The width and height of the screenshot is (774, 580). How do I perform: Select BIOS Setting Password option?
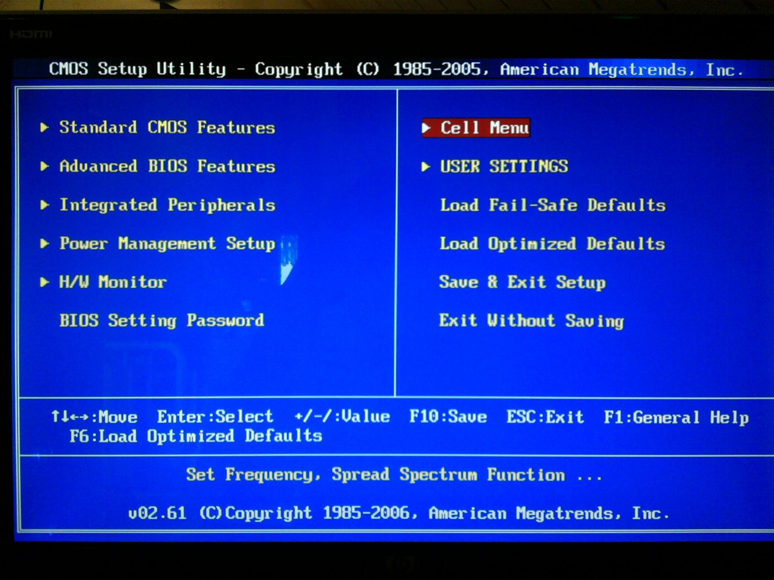tap(161, 320)
